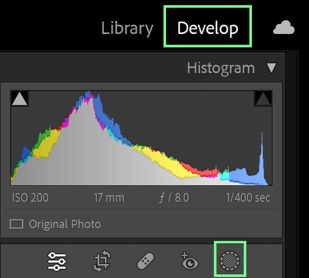The width and height of the screenshot is (309, 278).
Task: Select the Healing bandage tool
Action: click(146, 261)
